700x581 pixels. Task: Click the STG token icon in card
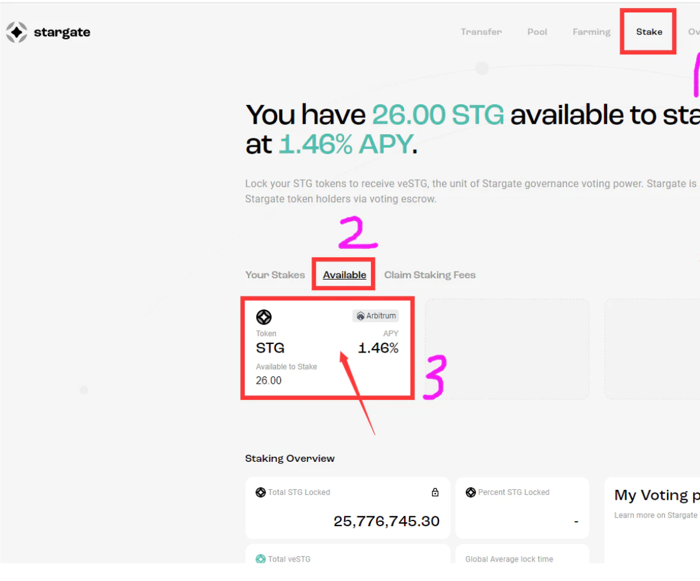tap(264, 317)
